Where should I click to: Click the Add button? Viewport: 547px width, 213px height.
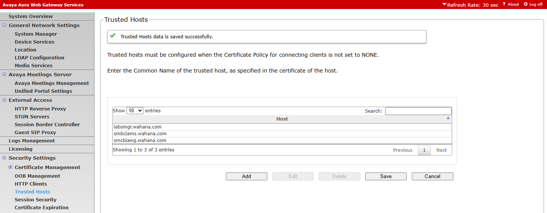tap(246, 177)
